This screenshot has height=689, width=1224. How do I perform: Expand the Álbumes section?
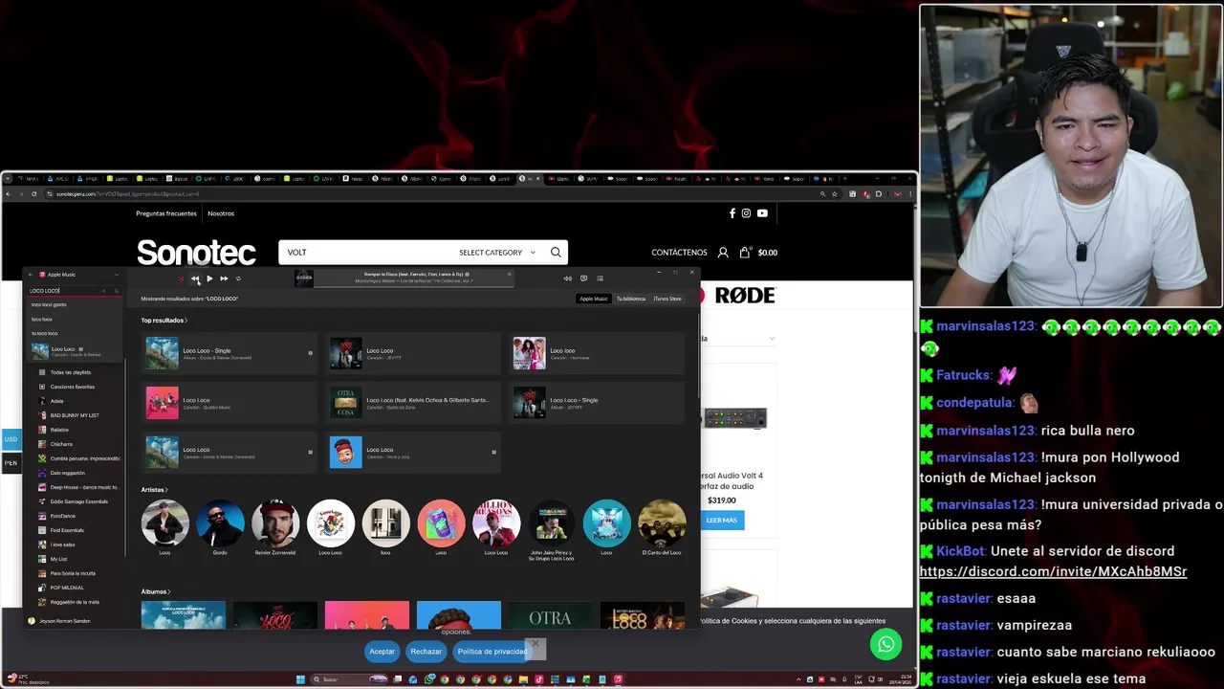click(155, 591)
